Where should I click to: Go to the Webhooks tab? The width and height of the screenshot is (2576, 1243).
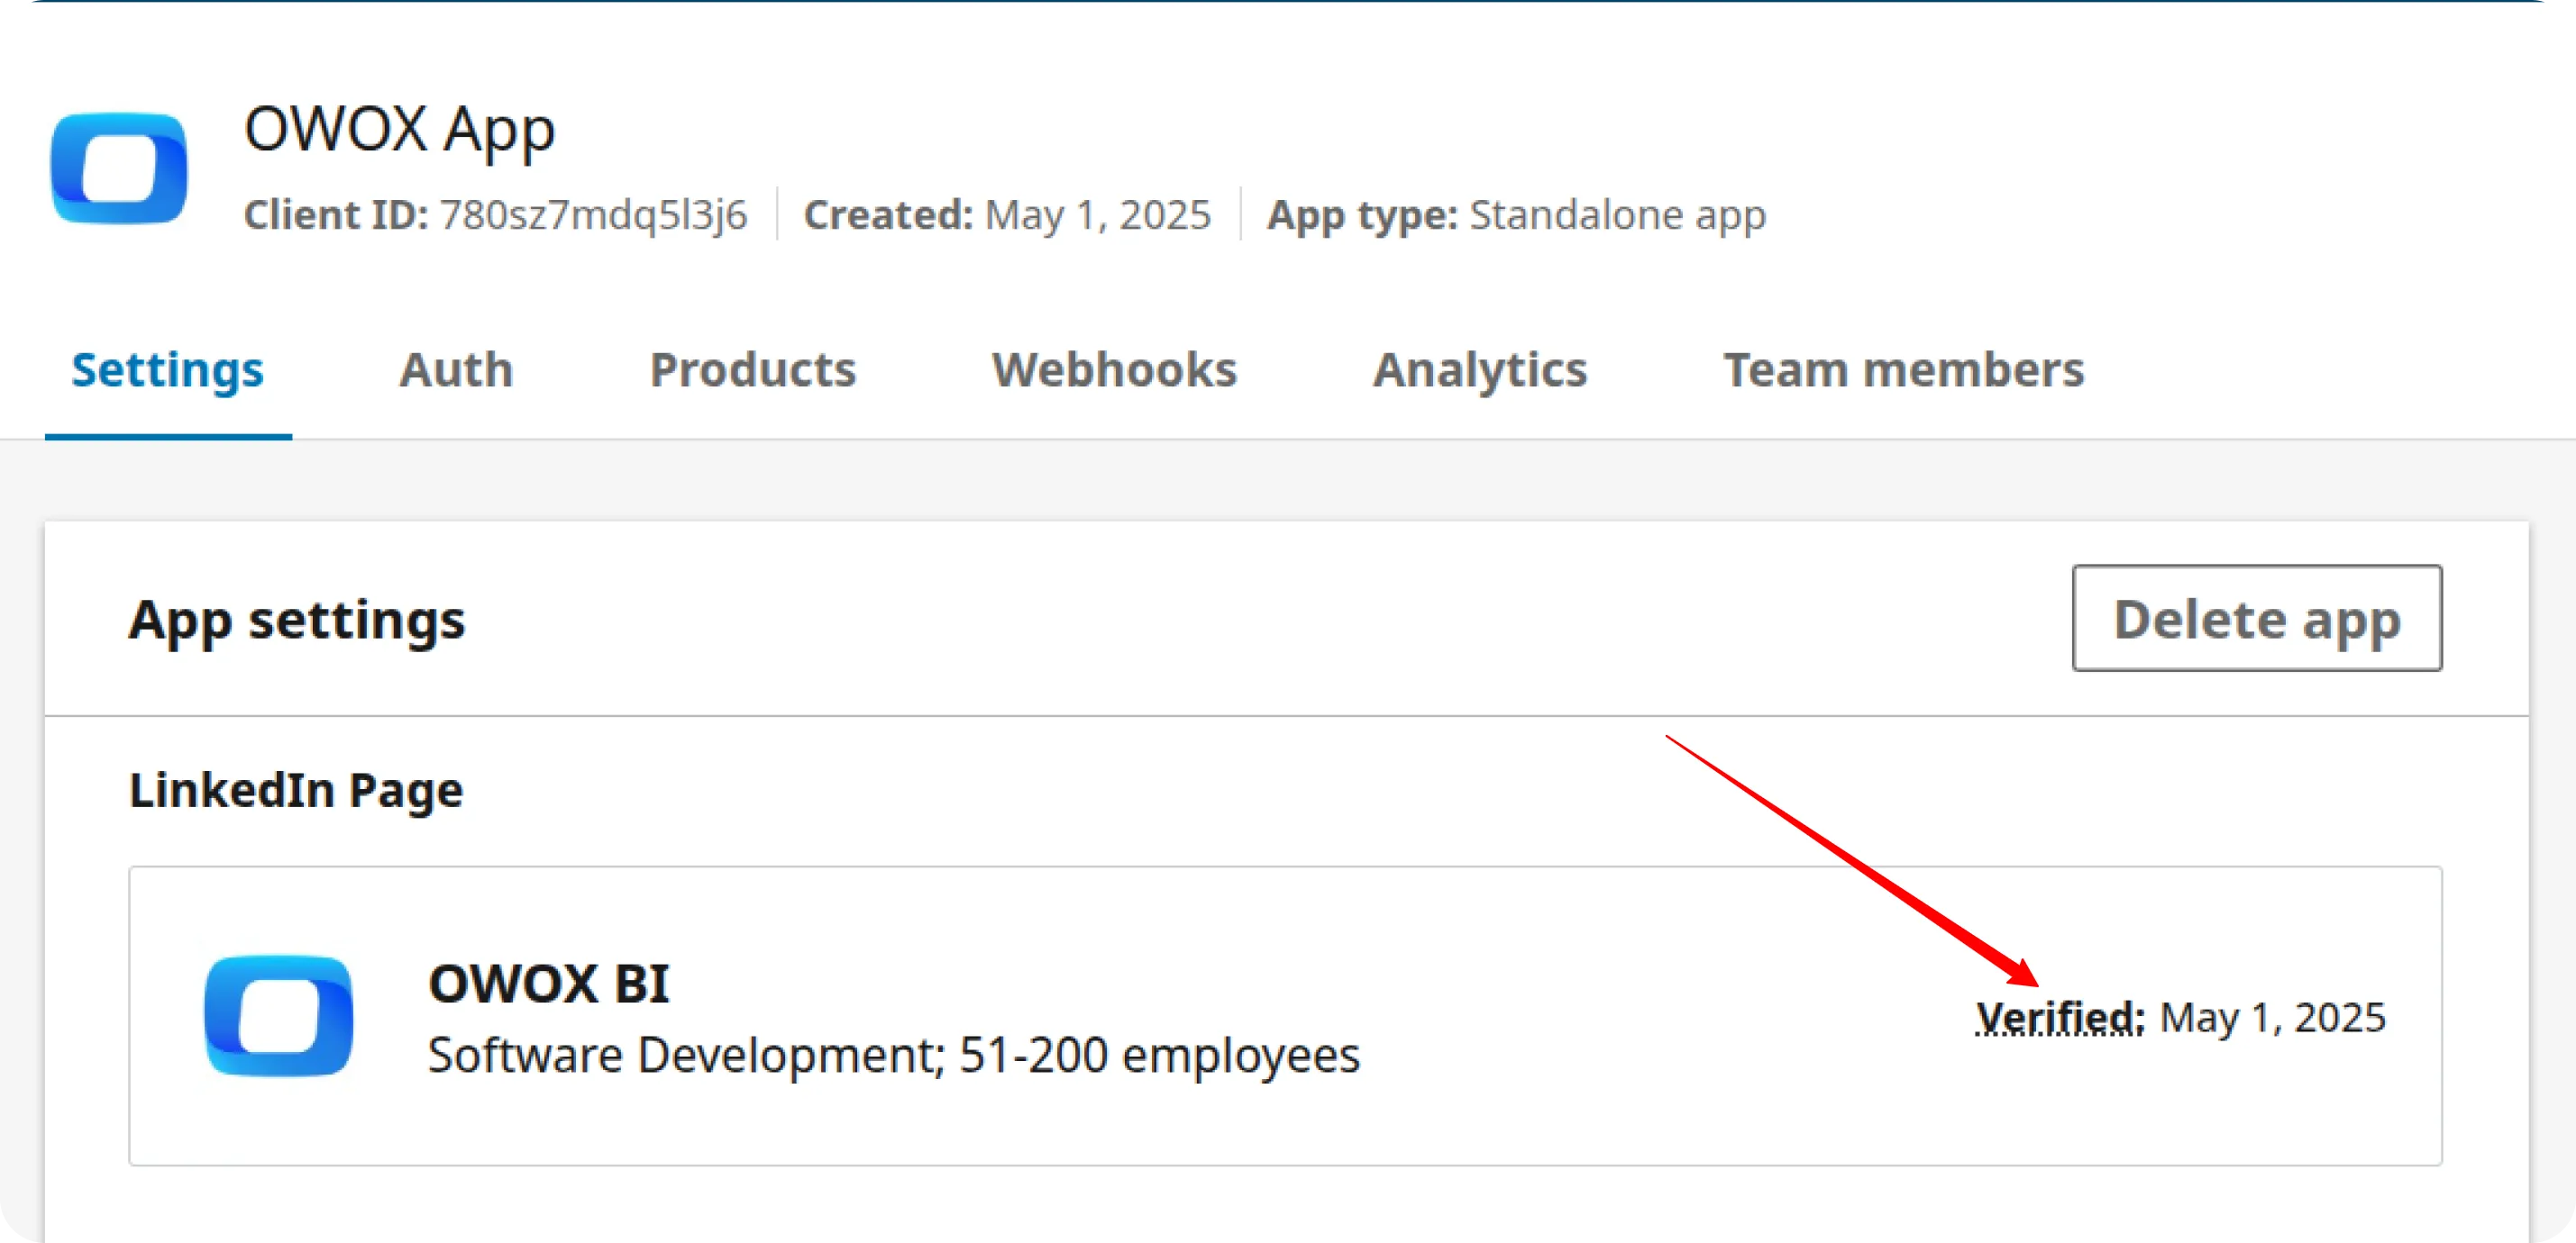[1114, 369]
